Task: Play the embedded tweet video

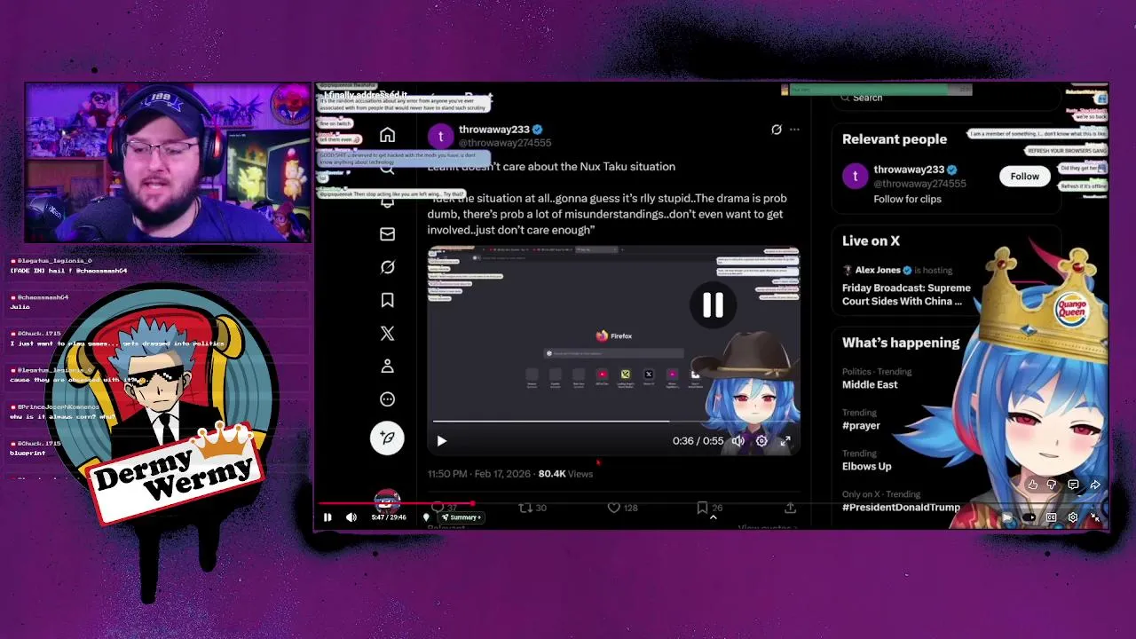Action: (x=442, y=441)
